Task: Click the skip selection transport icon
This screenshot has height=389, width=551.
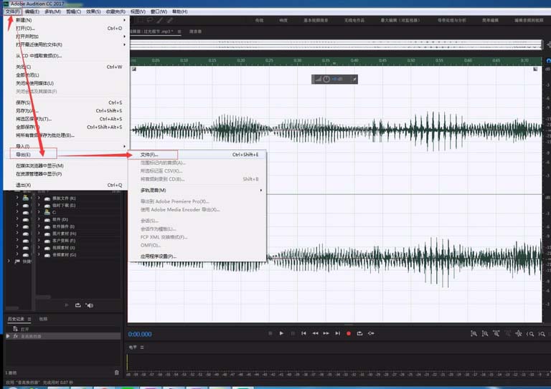Action: [371, 333]
